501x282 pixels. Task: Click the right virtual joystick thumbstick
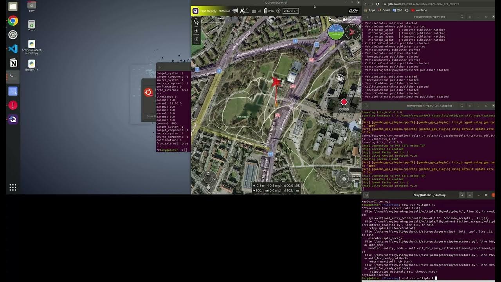(x=344, y=179)
